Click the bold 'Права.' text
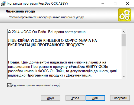The width and height of the screenshot is (134, 105). point(14,62)
